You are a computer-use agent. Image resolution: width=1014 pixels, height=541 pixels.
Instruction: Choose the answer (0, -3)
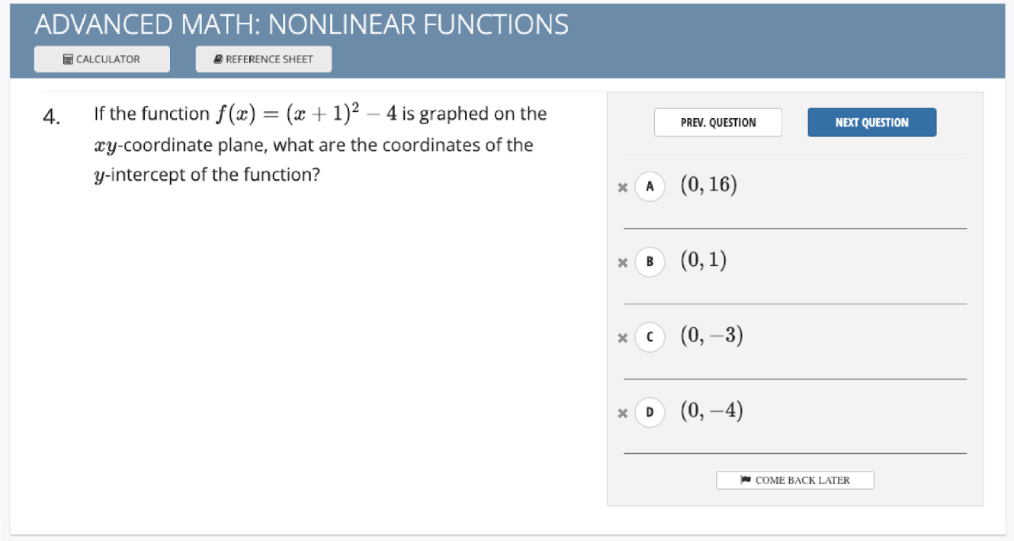click(x=711, y=336)
